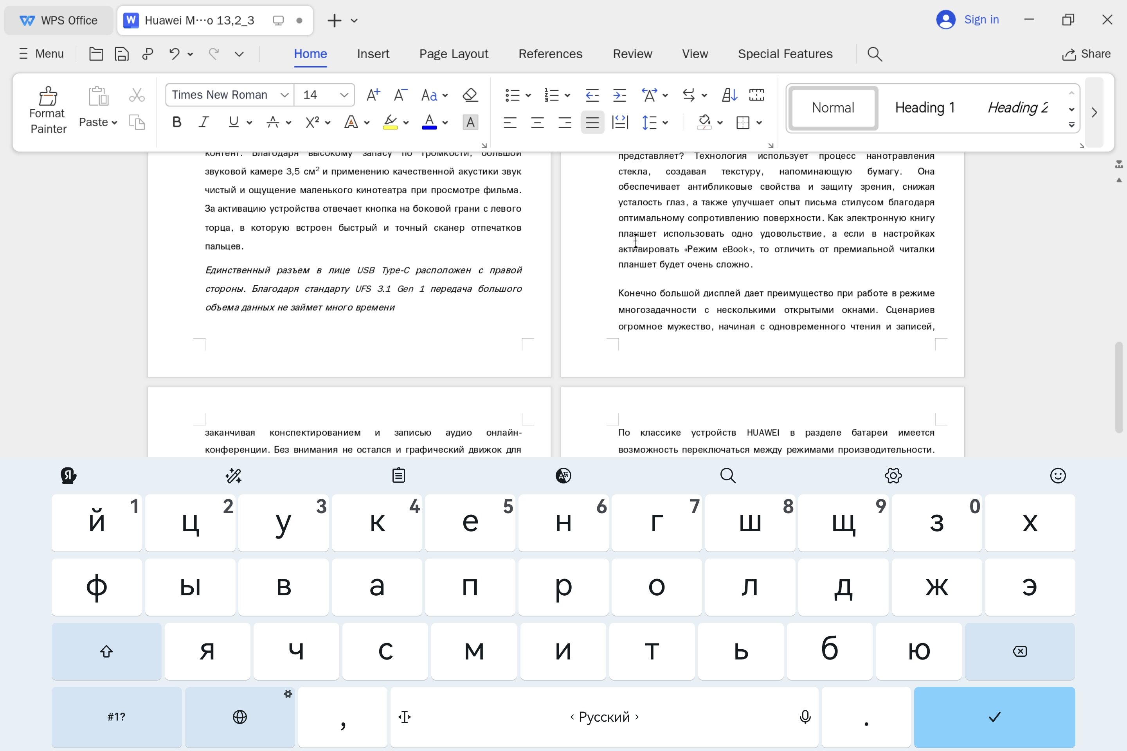Align text left

510,122
